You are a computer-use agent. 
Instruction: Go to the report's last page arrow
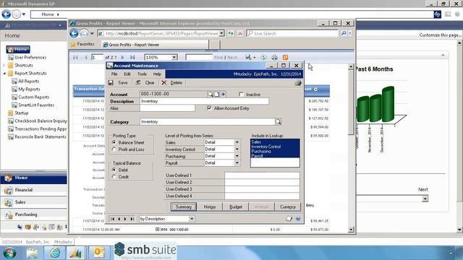[x=132, y=57]
